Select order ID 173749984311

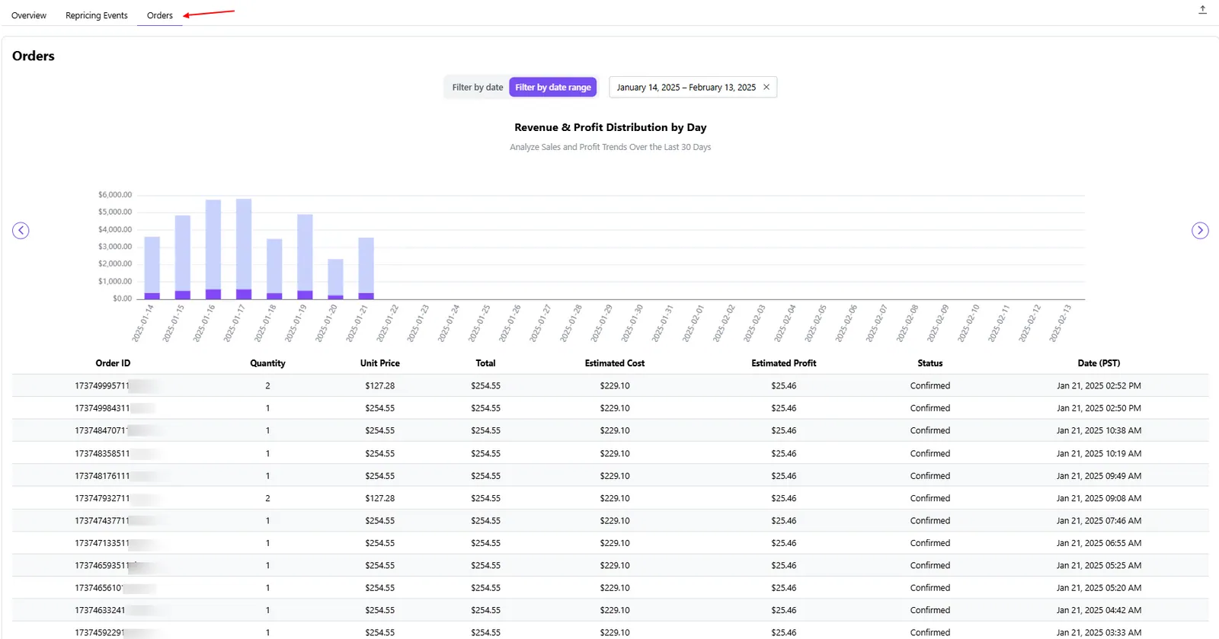coord(102,408)
